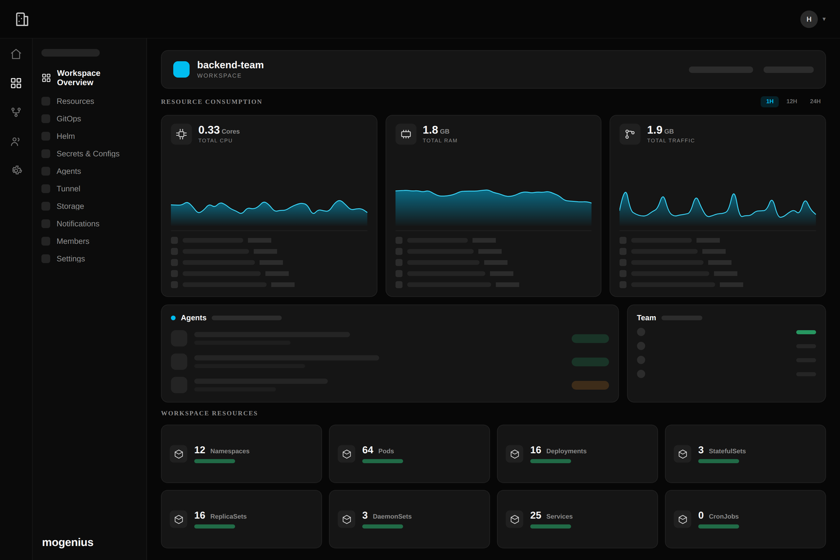This screenshot has width=840, height=560.
Task: Open Helm in sidebar
Action: pyautogui.click(x=65, y=136)
